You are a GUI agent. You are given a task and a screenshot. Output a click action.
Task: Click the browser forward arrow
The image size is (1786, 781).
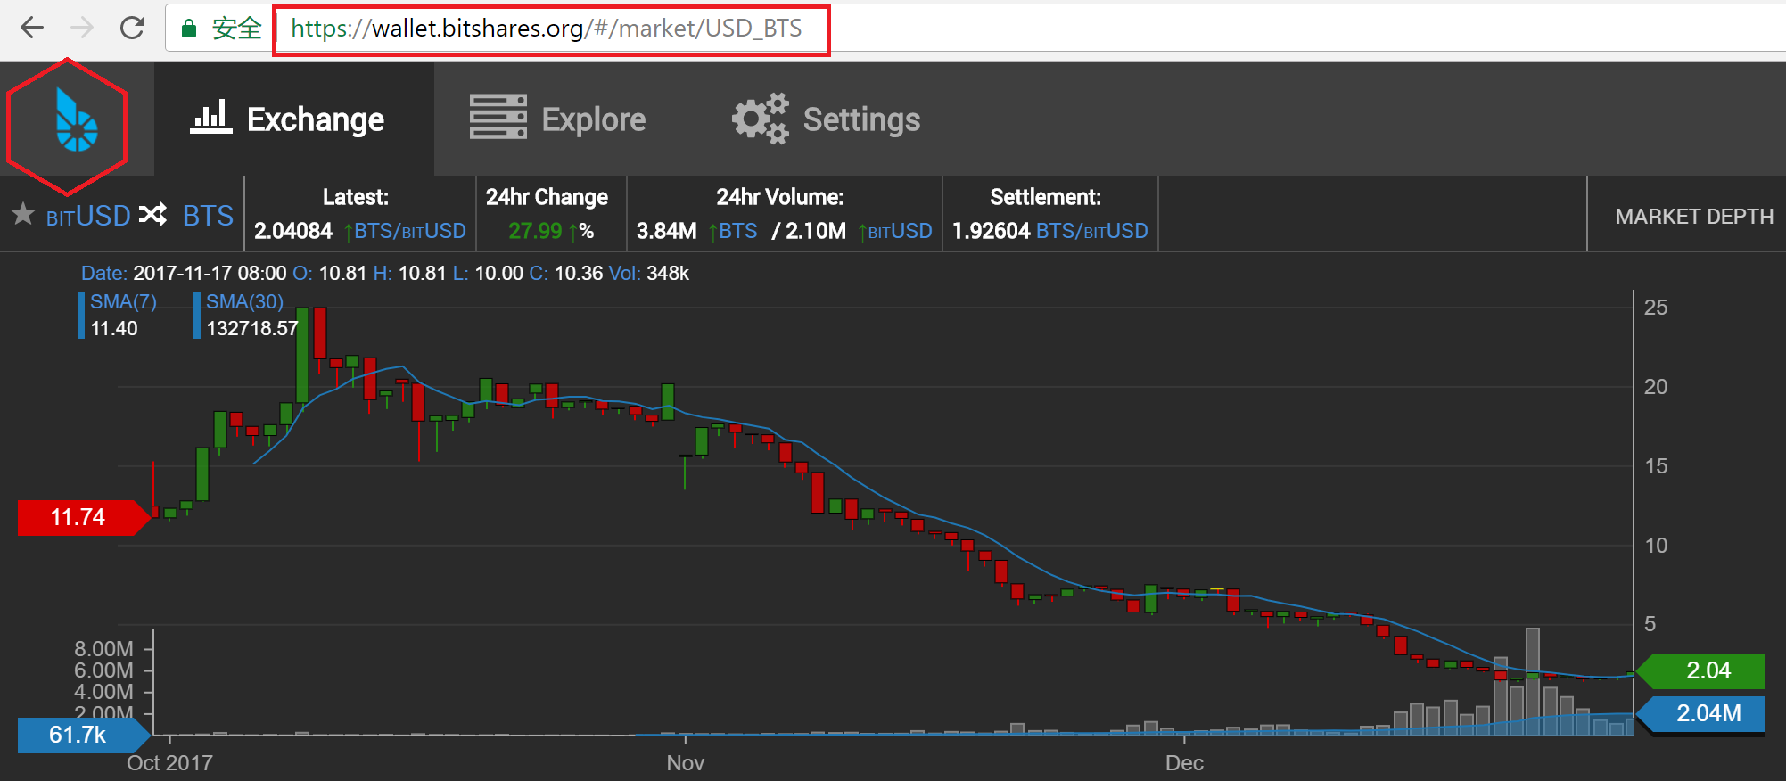(x=82, y=29)
